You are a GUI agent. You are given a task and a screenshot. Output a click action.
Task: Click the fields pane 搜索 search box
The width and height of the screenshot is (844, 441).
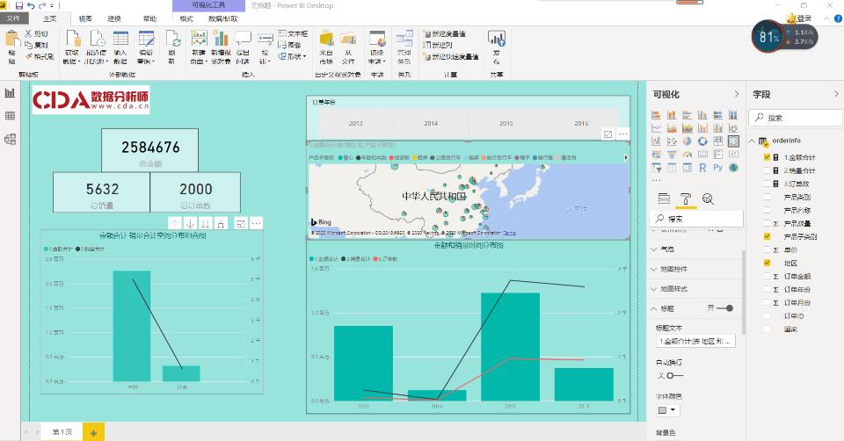coord(797,117)
